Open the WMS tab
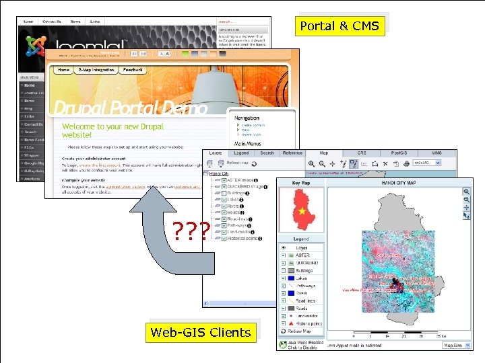Screen dimensions: 485x363 (x=437, y=153)
